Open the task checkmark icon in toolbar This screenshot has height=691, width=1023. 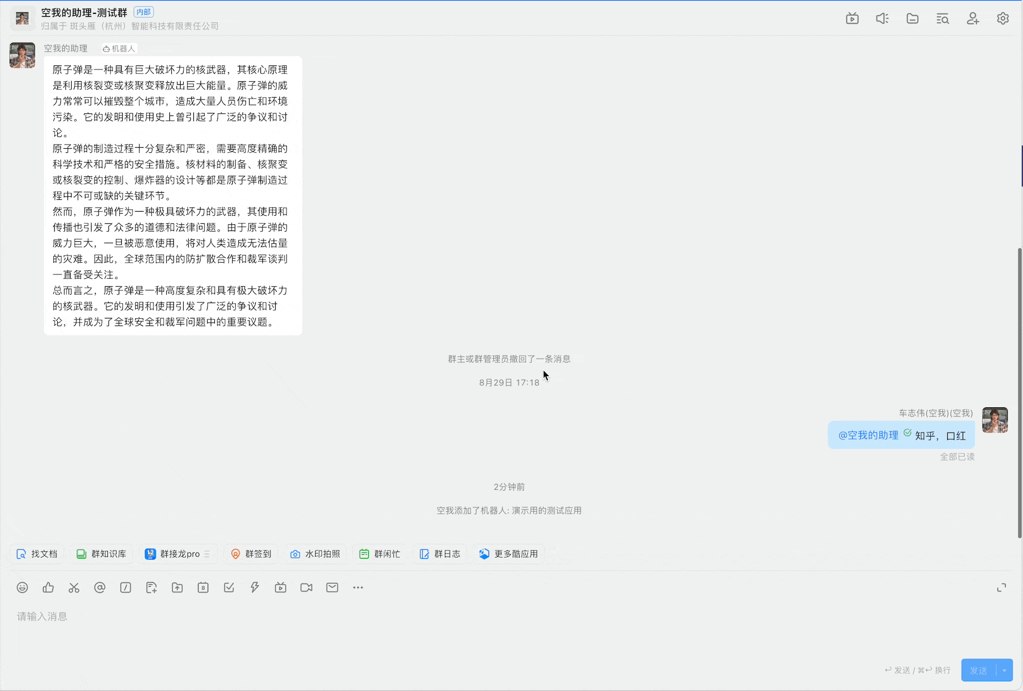point(229,588)
